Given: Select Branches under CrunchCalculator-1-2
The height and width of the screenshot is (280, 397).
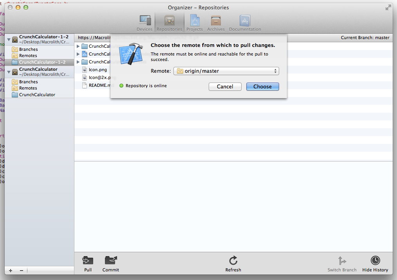Looking at the screenshot, I should pos(28,49).
